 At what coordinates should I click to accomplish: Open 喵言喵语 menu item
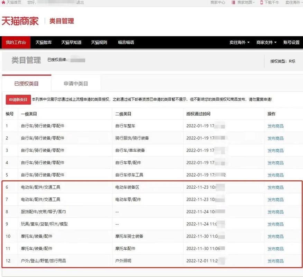pos(126,42)
